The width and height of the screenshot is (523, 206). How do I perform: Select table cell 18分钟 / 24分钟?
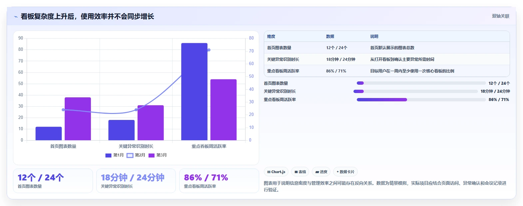340,59
